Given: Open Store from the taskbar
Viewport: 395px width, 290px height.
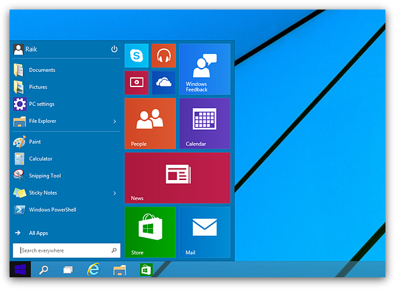Looking at the screenshot, I should (x=147, y=270).
